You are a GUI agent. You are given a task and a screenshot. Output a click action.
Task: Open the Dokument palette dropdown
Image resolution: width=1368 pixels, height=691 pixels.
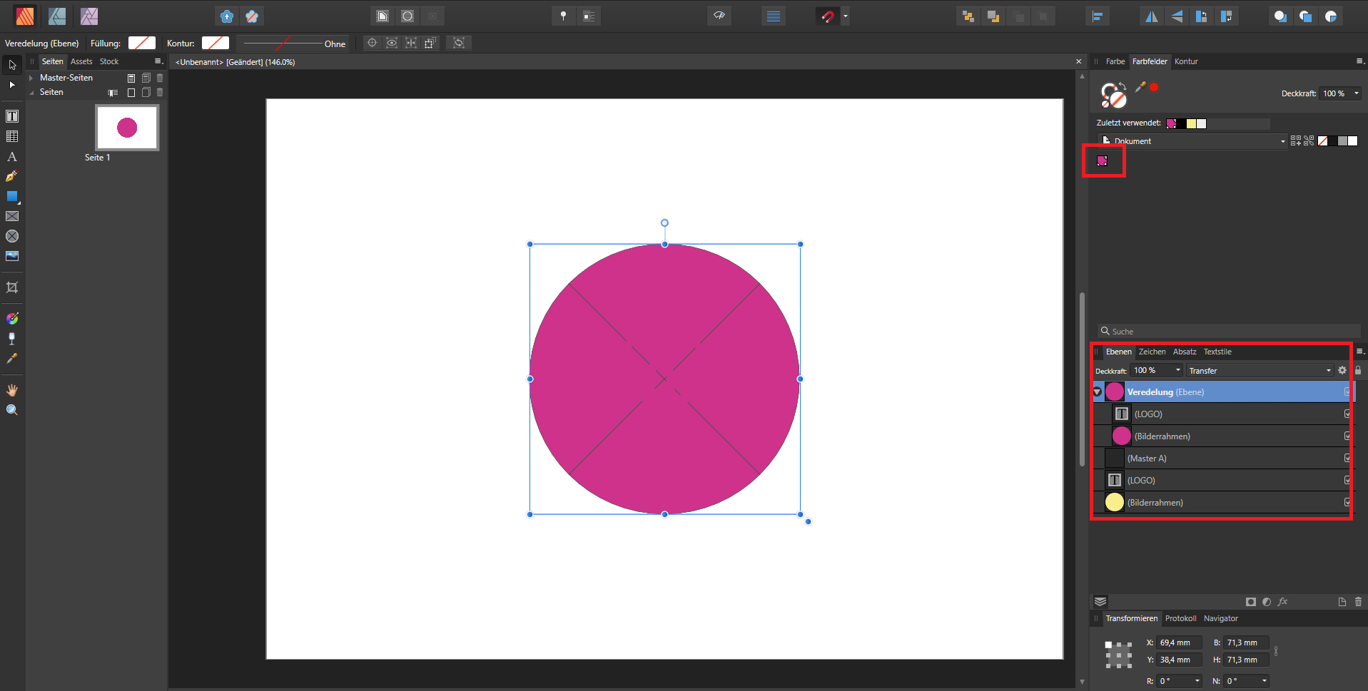coord(1192,141)
